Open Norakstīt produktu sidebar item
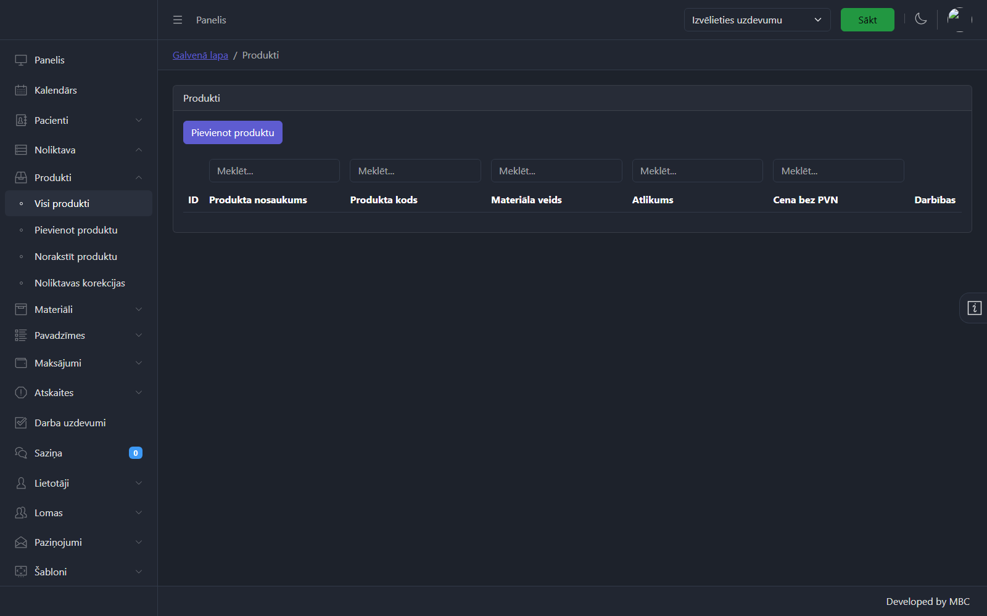The width and height of the screenshot is (987, 616). coord(78,256)
